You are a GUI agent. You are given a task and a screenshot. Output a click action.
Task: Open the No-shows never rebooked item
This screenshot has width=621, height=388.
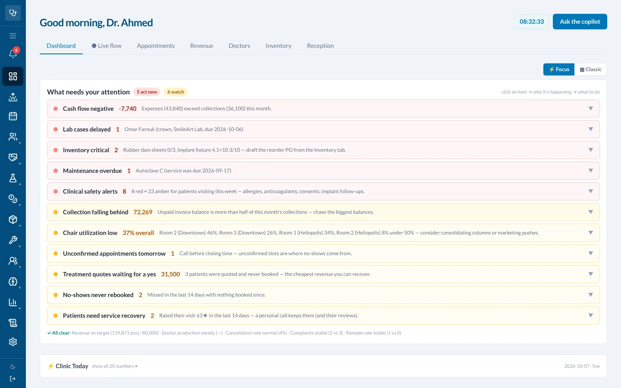323,295
